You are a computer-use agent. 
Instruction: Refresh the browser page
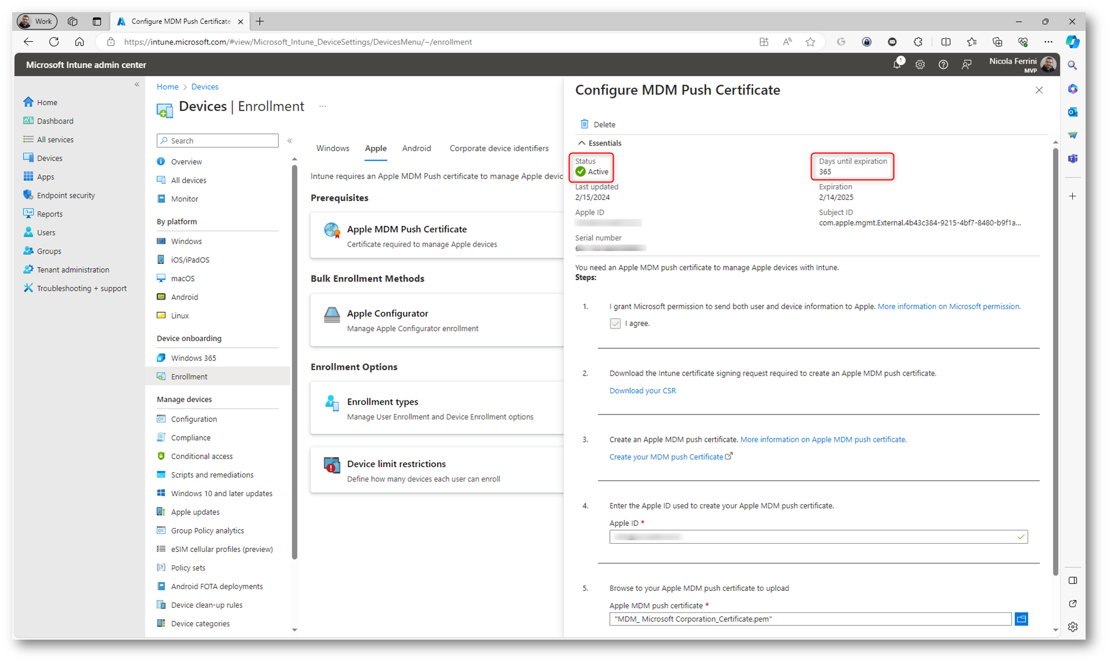click(54, 42)
